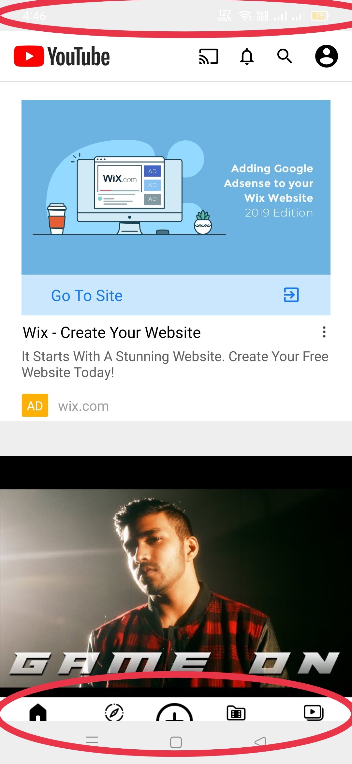Open the Library tab icon
This screenshot has height=764, width=352.
point(314,712)
